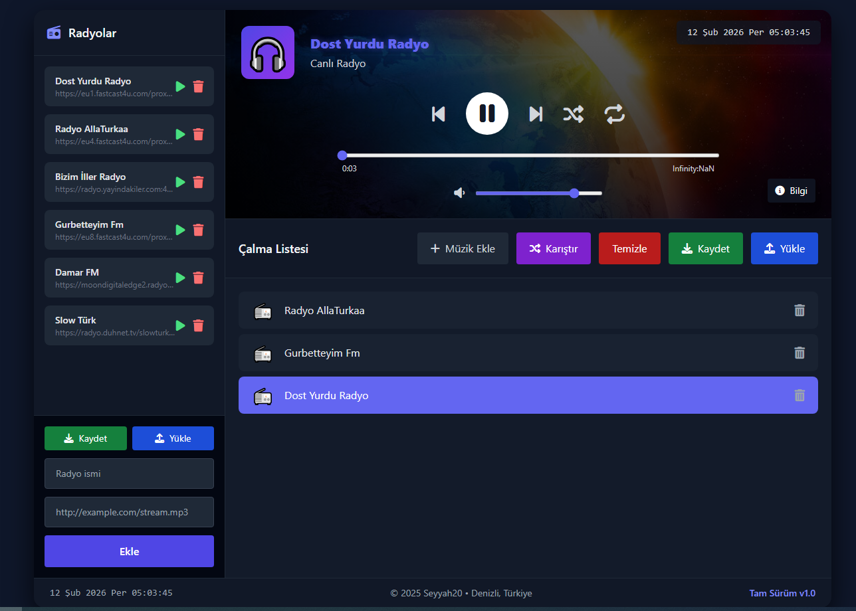Click the headphones station artwork

(268, 52)
